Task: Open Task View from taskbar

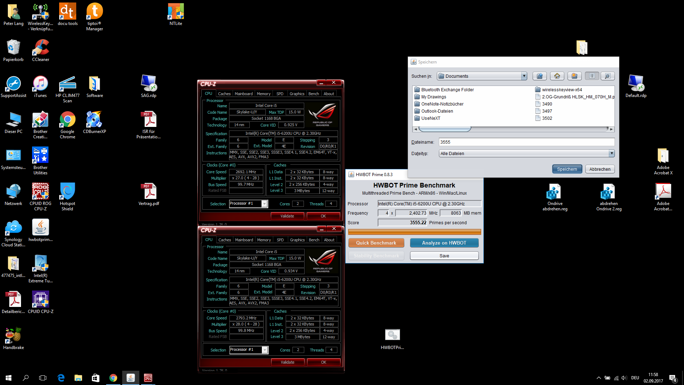Action: coord(43,378)
